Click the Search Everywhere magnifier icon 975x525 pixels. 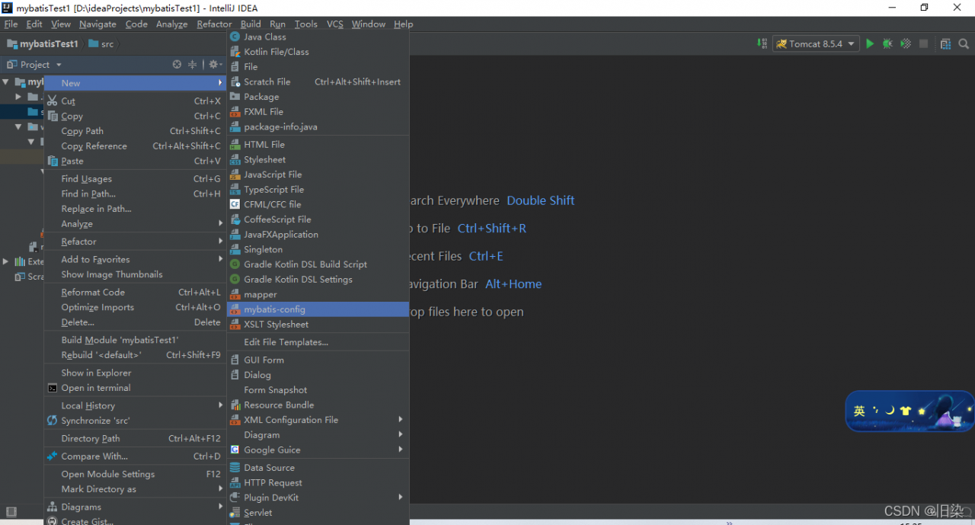pyautogui.click(x=964, y=44)
